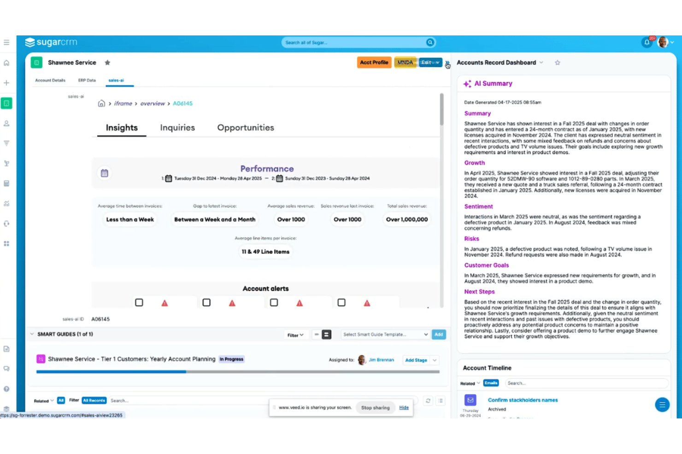The height and width of the screenshot is (454, 682).
Task: Open the Select Smart Guide Template dropdown
Action: (x=385, y=334)
